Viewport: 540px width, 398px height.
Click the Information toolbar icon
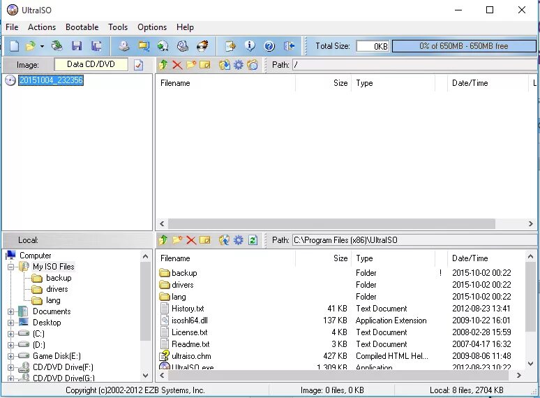click(250, 46)
